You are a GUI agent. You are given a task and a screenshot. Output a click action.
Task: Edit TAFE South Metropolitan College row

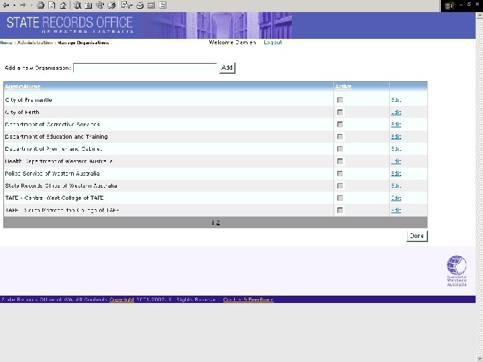tap(396, 210)
